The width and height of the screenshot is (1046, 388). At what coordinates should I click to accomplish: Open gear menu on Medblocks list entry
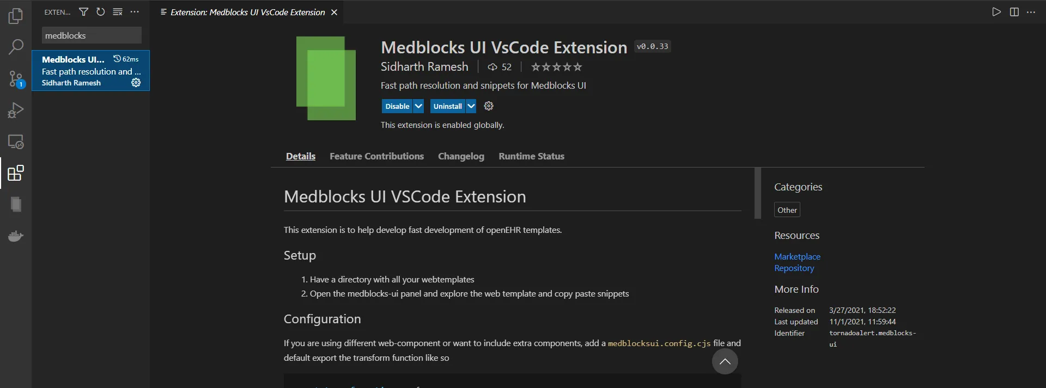click(135, 83)
